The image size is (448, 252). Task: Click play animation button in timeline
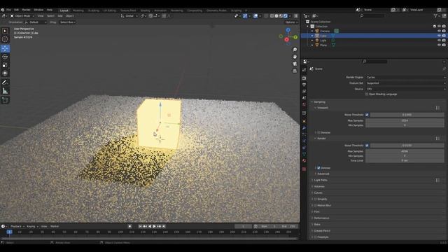point(154,226)
